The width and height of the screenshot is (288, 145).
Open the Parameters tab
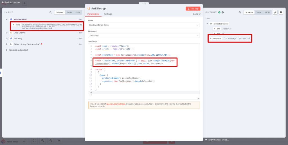pyautogui.click(x=93, y=14)
